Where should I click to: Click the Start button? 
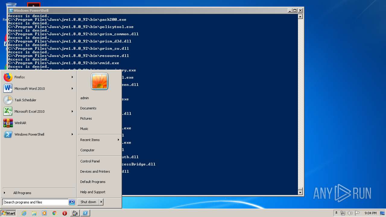8,213
